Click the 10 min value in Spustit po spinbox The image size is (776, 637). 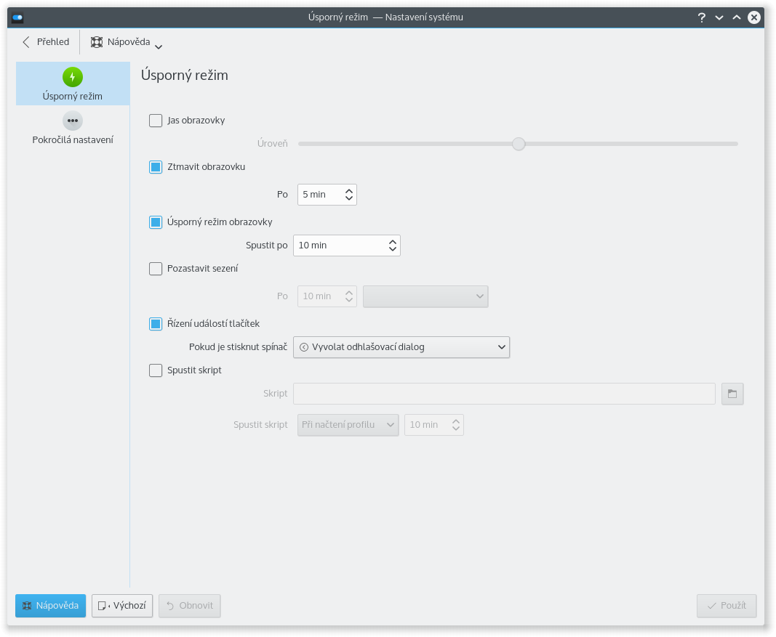[x=313, y=246]
